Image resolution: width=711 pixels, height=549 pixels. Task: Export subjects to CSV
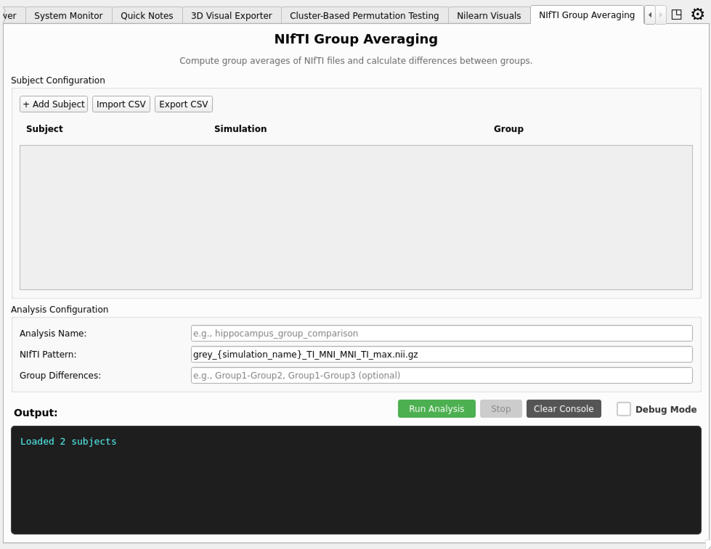pos(184,104)
